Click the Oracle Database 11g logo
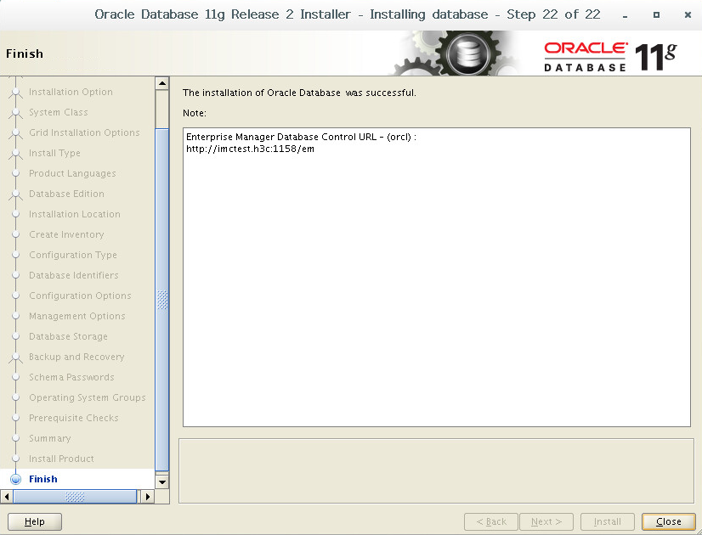702x535 pixels. pos(611,56)
